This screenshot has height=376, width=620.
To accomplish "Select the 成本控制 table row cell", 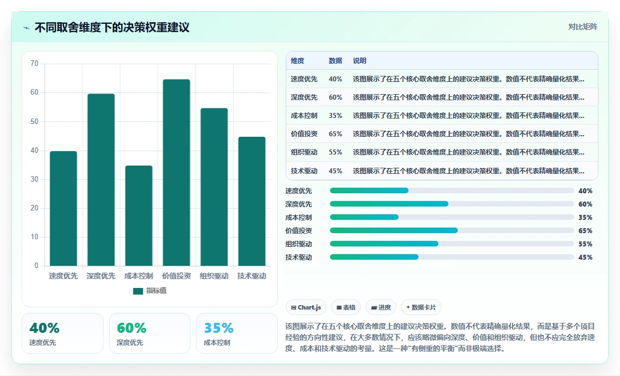I will (304, 115).
